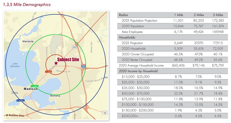231x123 pixels.
Task: Click the 'Households:' section header
Action: click(x=127, y=38)
